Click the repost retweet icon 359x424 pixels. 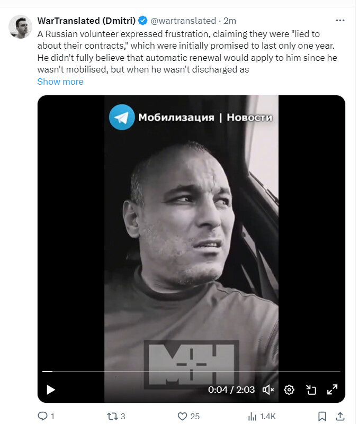[112, 416]
